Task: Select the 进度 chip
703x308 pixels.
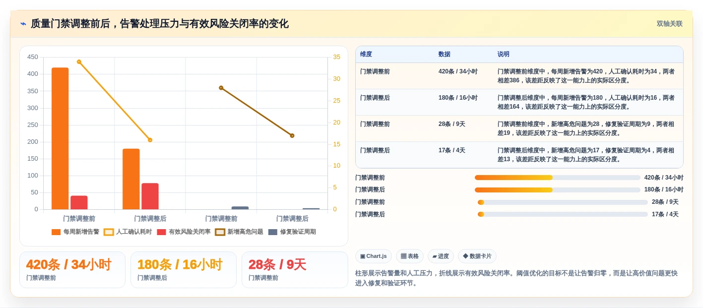Action: point(441,256)
